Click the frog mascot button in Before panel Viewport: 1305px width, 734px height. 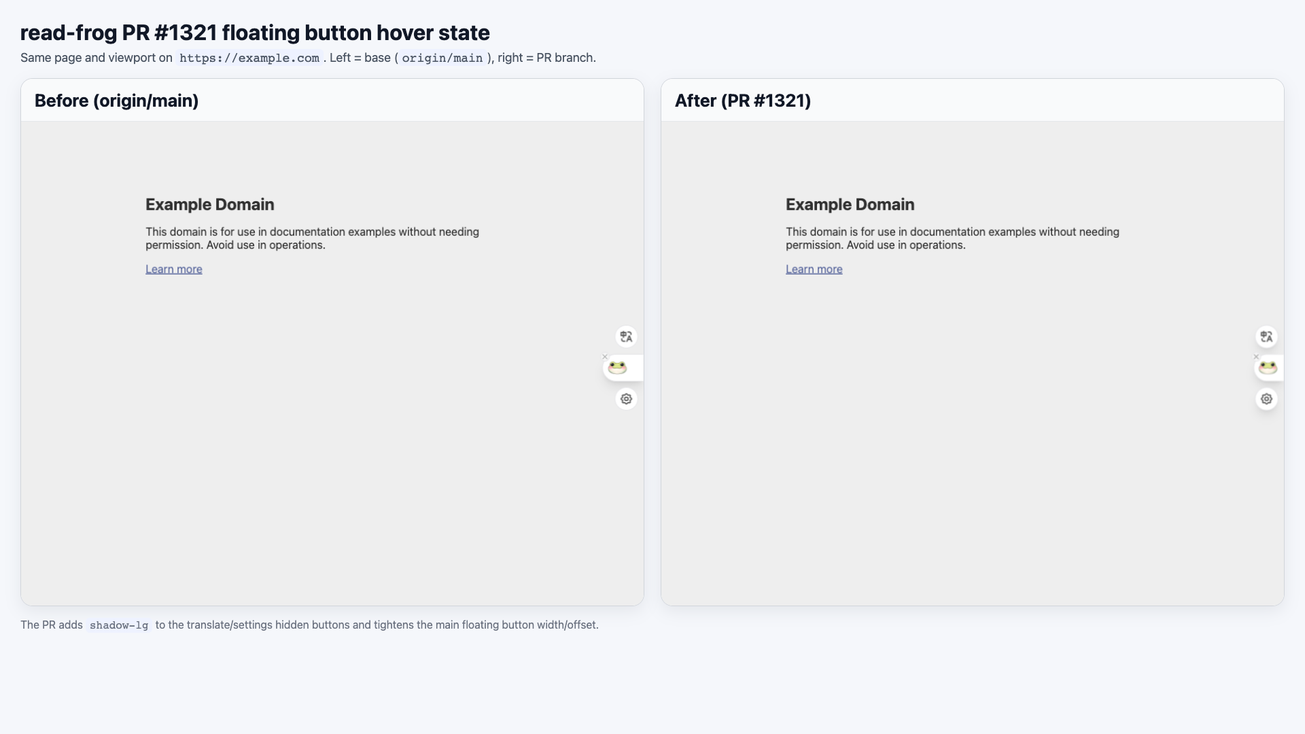click(x=617, y=367)
